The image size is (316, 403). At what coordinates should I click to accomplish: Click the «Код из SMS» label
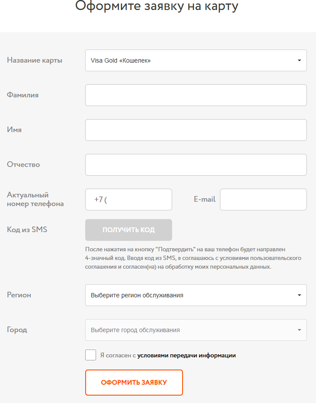pyautogui.click(x=27, y=230)
